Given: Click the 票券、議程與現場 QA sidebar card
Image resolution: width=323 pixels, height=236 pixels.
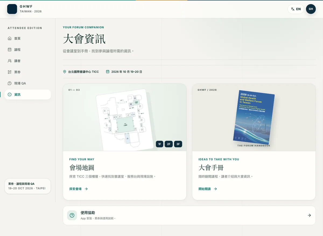Looking at the screenshot, I should click(28, 186).
